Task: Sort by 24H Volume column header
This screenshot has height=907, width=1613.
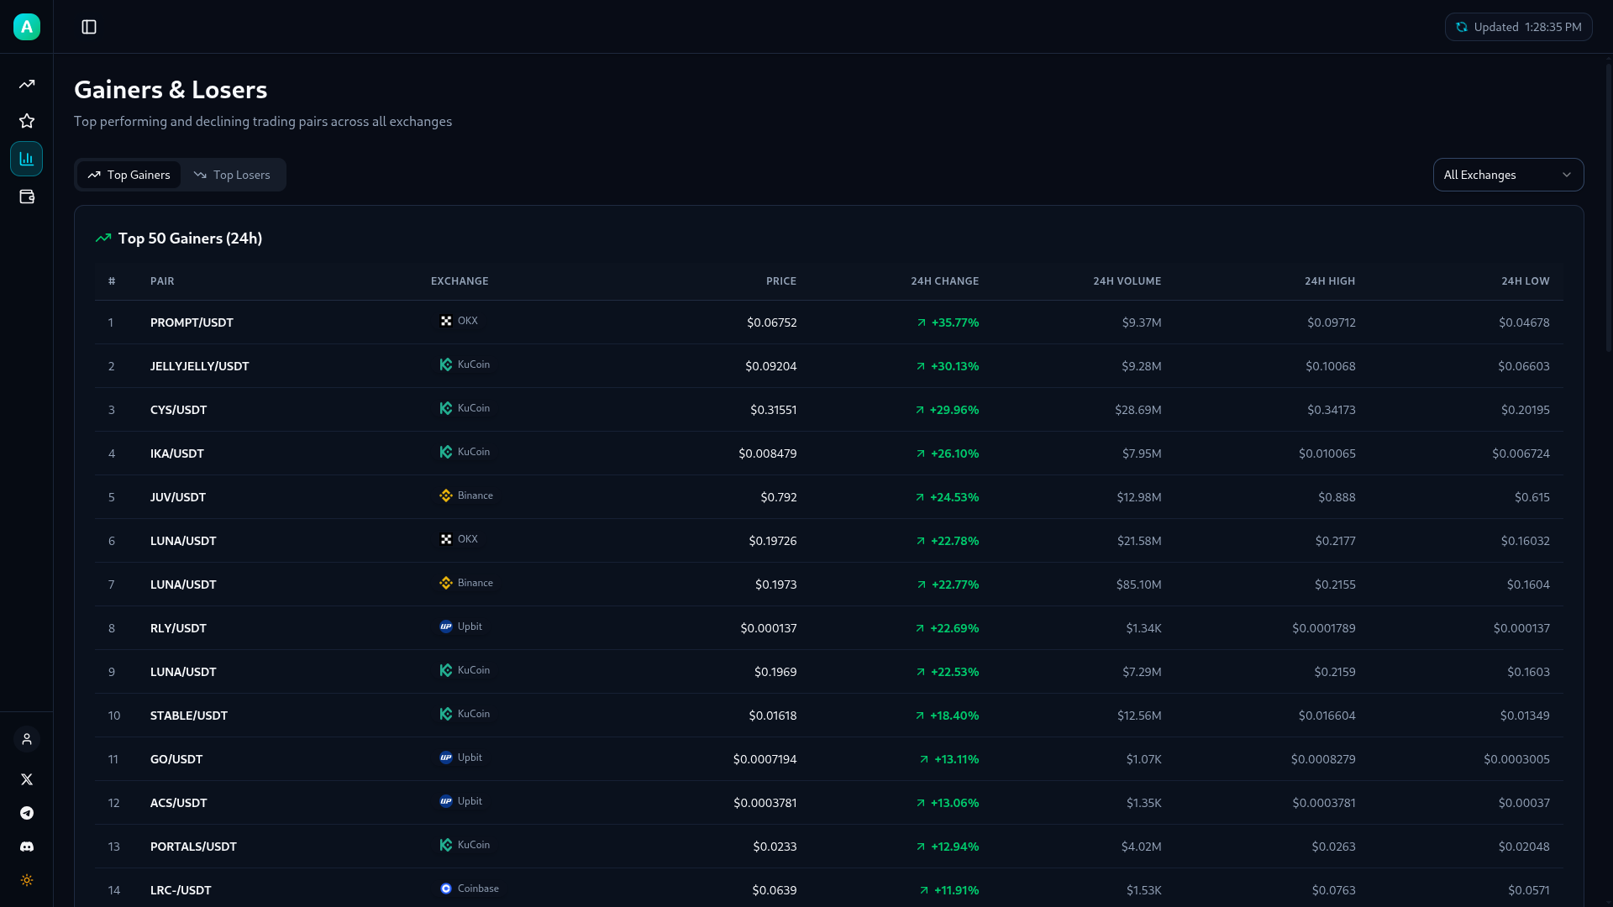Action: pyautogui.click(x=1127, y=281)
